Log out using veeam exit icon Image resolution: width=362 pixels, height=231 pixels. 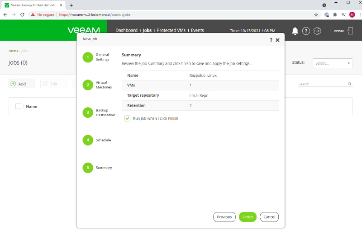[x=350, y=31]
